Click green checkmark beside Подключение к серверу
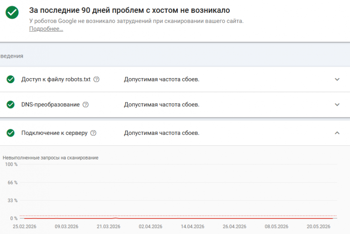The image size is (350, 234). point(11,133)
